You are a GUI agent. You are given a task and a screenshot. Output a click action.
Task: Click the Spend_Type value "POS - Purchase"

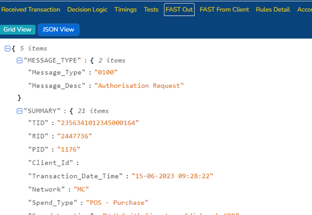pyautogui.click(x=117, y=203)
